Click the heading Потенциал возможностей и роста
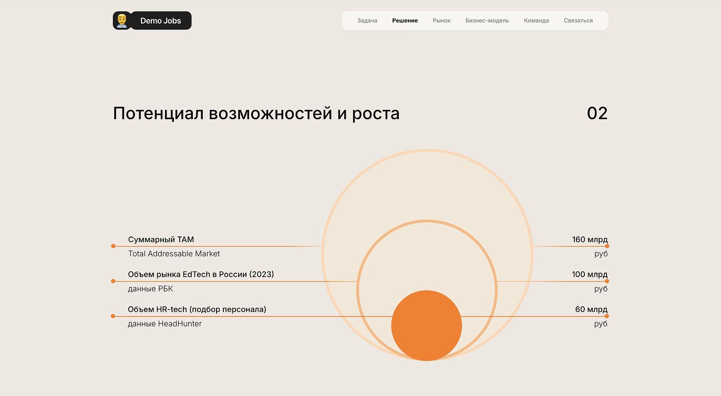 pyautogui.click(x=256, y=113)
